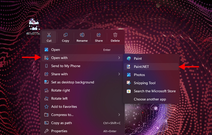Screen dimensions: 212x135
Task: Choose Search the Microsoft Store
Action: coord(151,91)
